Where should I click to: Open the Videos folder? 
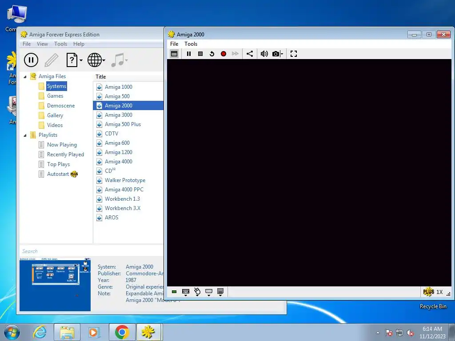(x=55, y=125)
